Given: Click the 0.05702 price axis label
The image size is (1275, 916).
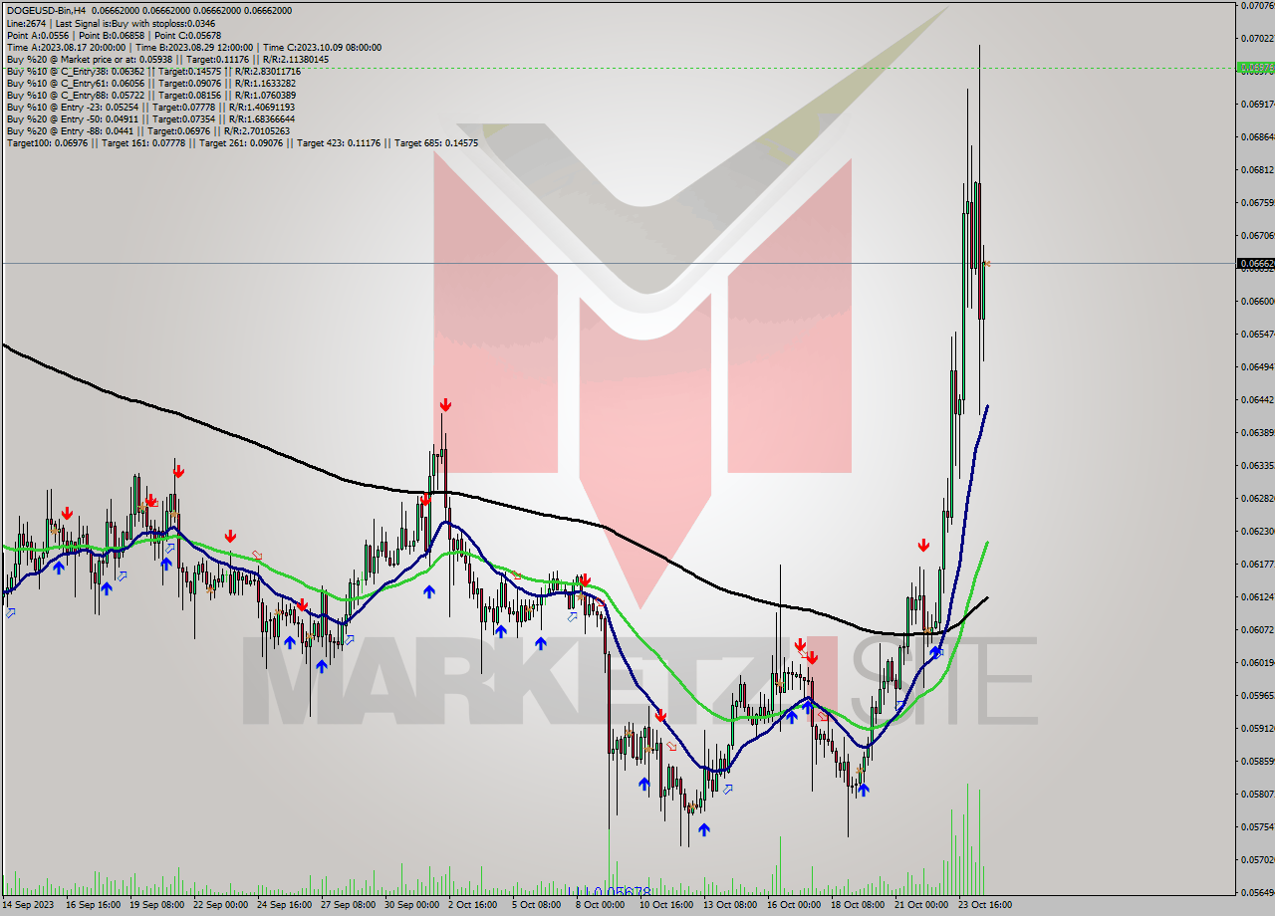Looking at the screenshot, I should [x=1257, y=859].
